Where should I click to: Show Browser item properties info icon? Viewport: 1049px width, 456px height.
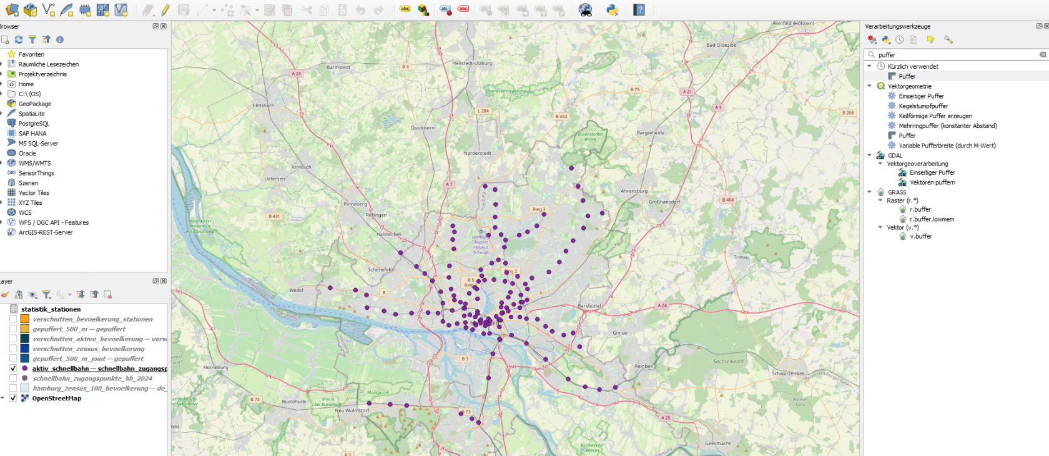coord(60,39)
